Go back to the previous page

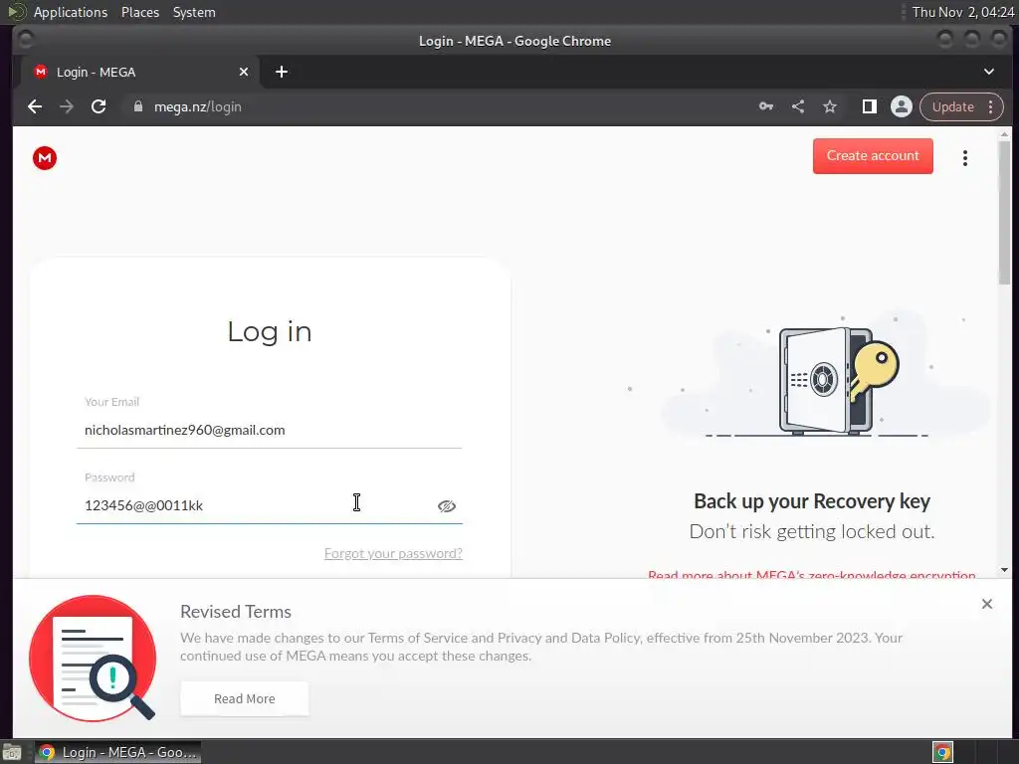point(35,106)
